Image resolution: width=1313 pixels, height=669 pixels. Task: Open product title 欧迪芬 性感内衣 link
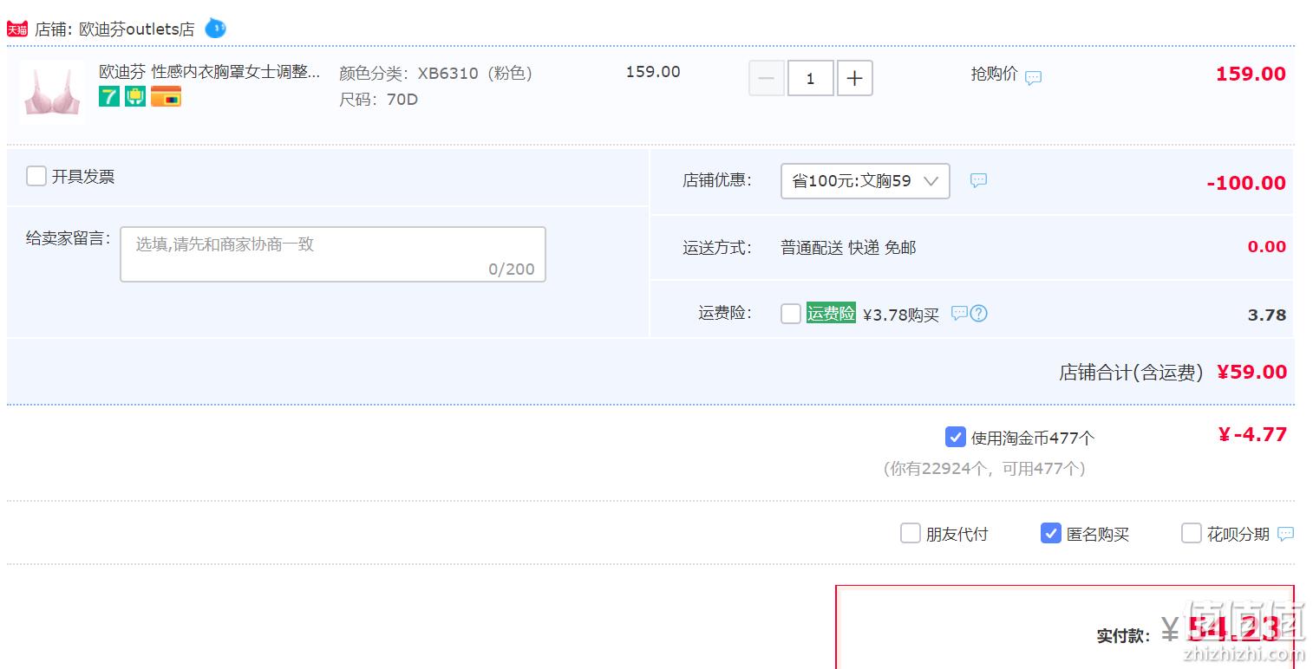210,72
